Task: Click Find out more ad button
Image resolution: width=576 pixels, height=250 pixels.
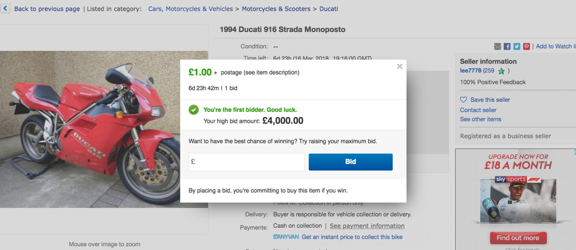Action: (518, 238)
